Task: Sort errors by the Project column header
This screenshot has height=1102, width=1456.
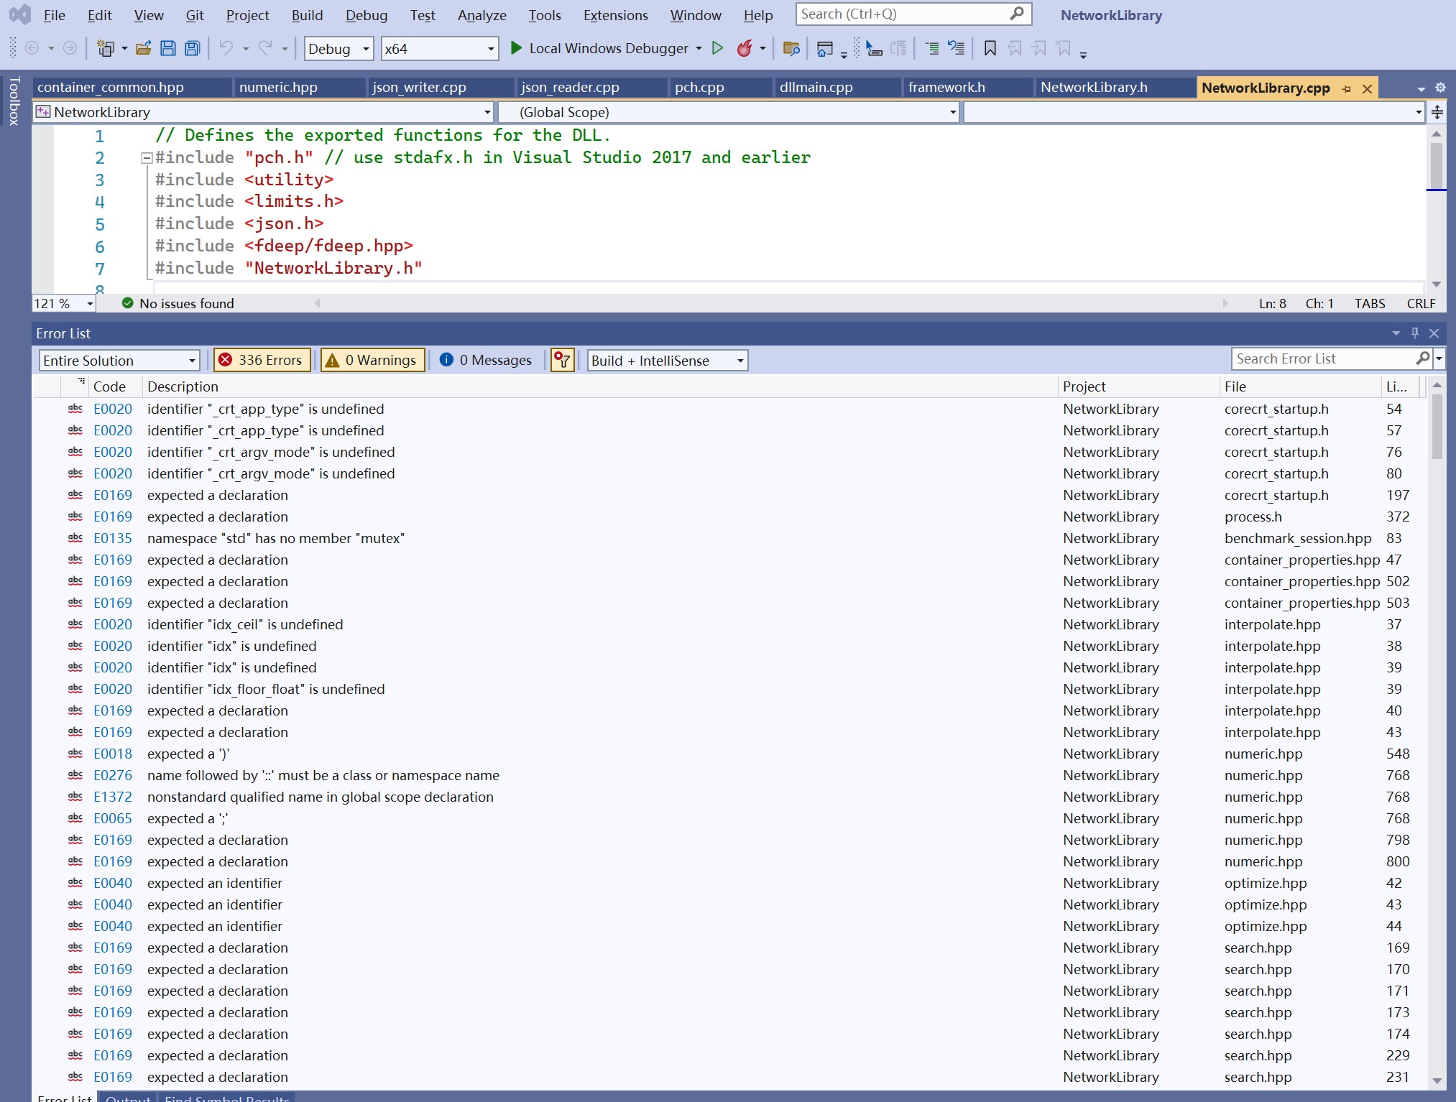Action: tap(1138, 386)
